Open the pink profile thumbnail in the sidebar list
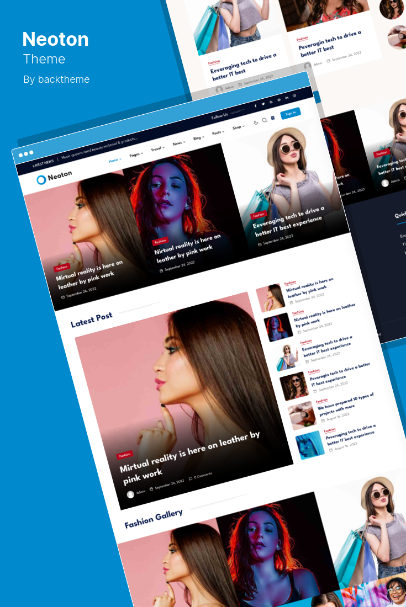This screenshot has height=607, width=406. pos(271,298)
